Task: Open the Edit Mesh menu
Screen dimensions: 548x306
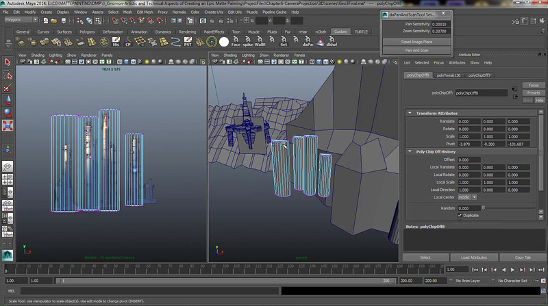Action: pyautogui.click(x=145, y=12)
